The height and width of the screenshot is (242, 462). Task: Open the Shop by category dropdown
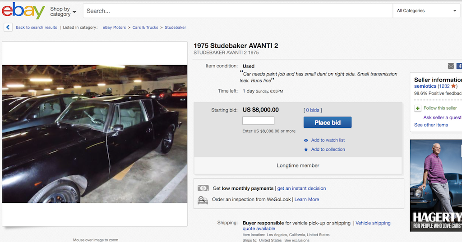63,11
